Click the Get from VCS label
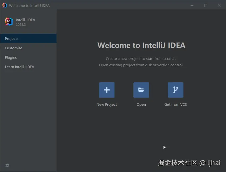This screenshot has width=226, height=172. click(x=176, y=104)
